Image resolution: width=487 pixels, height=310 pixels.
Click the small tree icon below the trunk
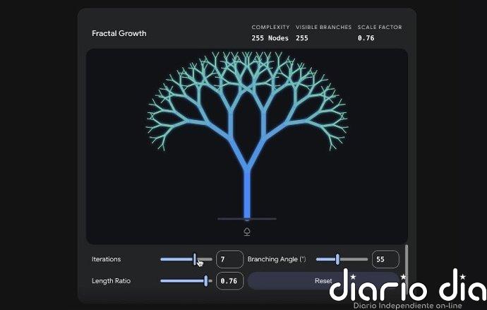coord(247,232)
